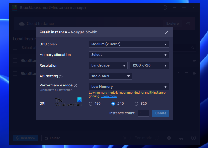Click the Instance count input field
The height and width of the screenshot is (148, 208).
point(144,113)
